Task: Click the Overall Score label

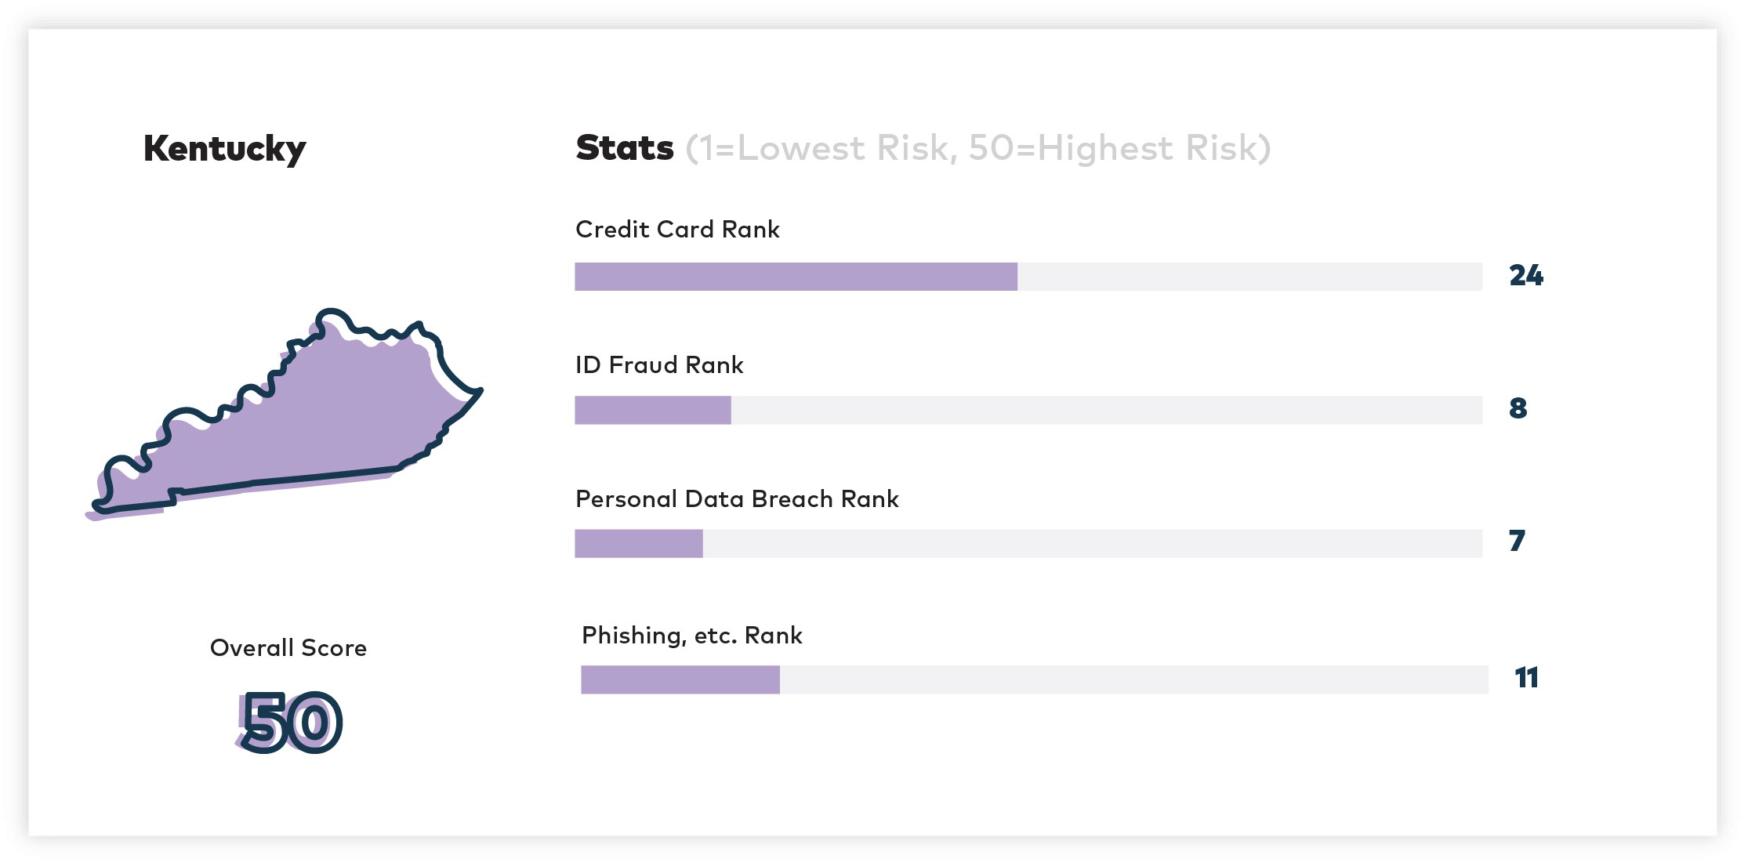Action: coord(288,648)
